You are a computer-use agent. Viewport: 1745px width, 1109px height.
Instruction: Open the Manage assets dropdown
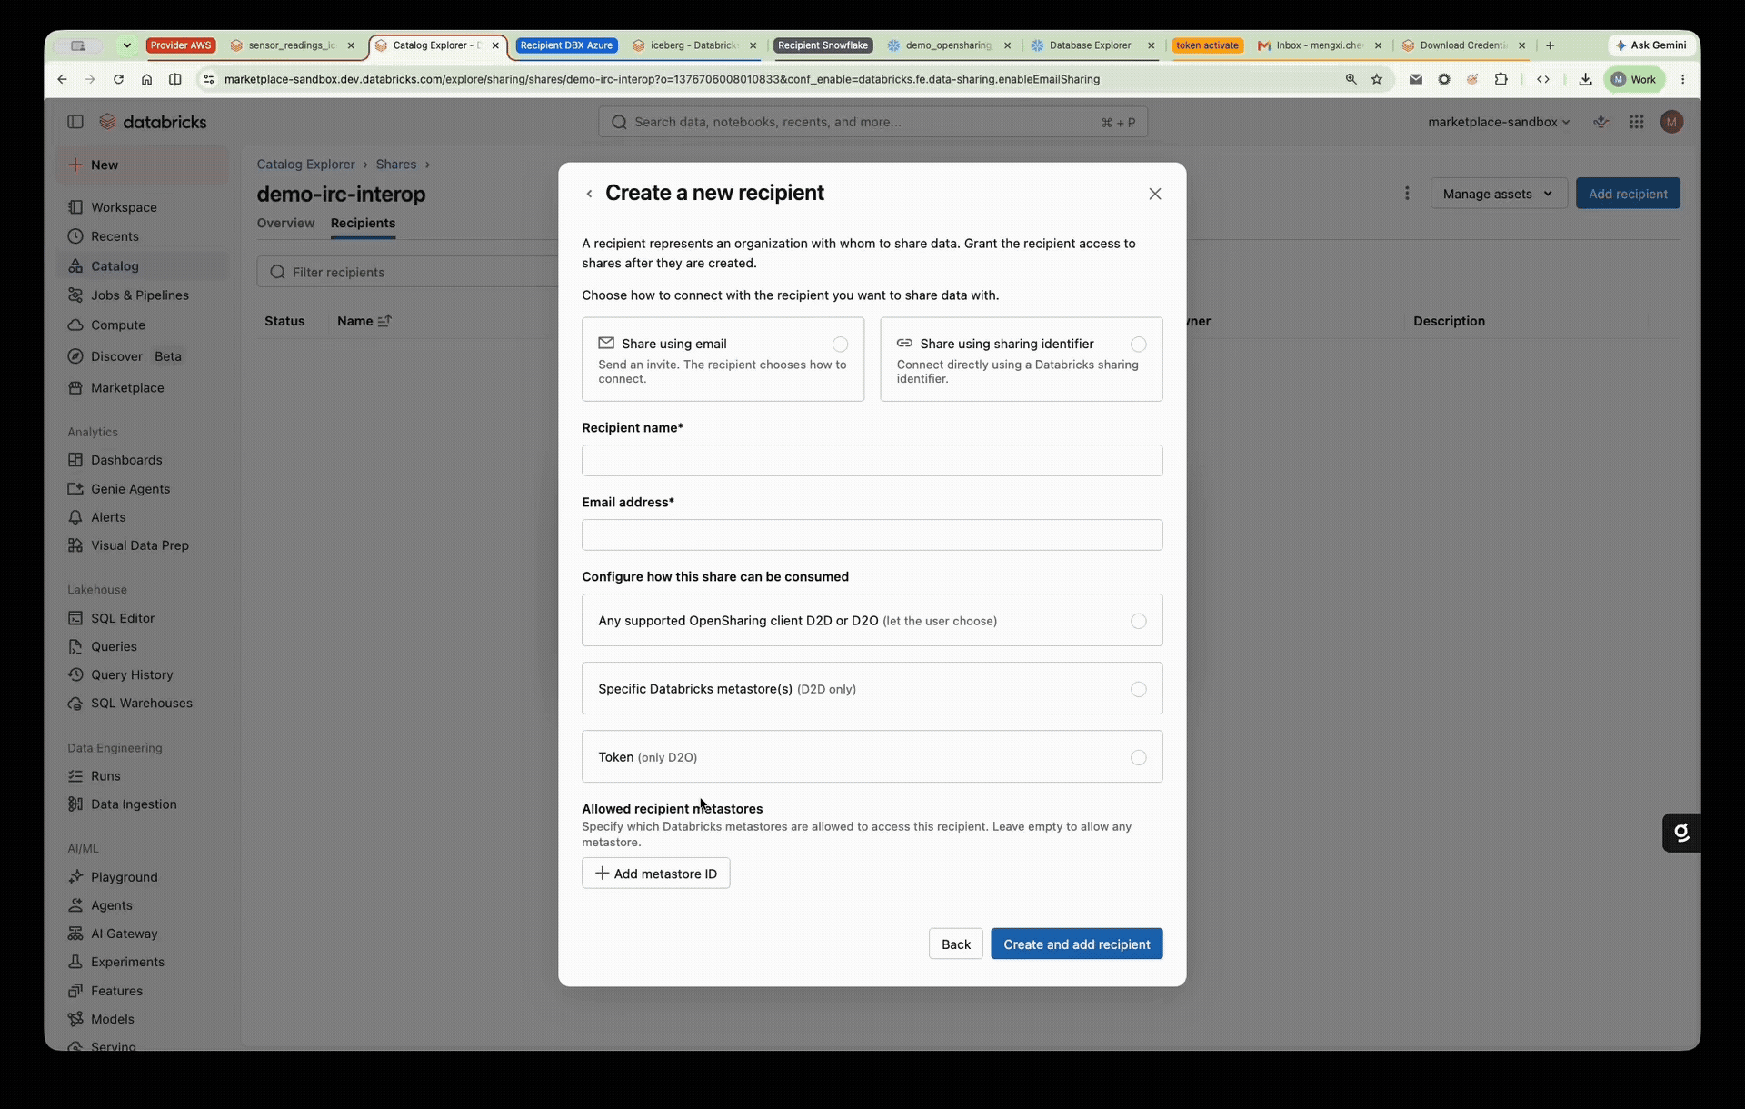[x=1499, y=194]
